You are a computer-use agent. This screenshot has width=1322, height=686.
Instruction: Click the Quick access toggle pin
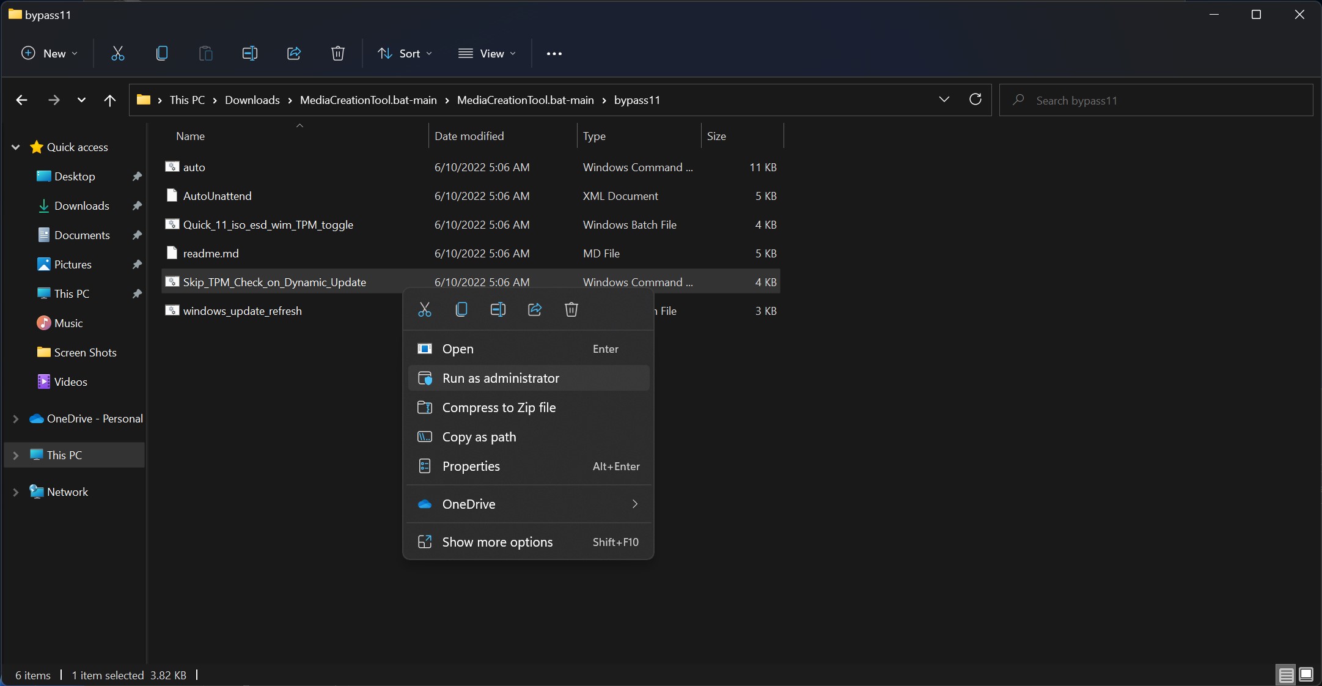click(14, 147)
